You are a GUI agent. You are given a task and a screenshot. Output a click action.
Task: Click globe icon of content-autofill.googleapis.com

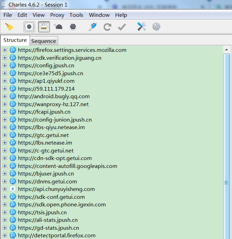pyautogui.click(x=13, y=166)
